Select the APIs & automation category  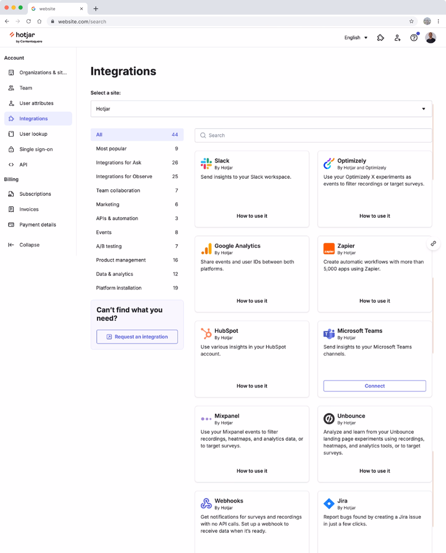coord(137,218)
